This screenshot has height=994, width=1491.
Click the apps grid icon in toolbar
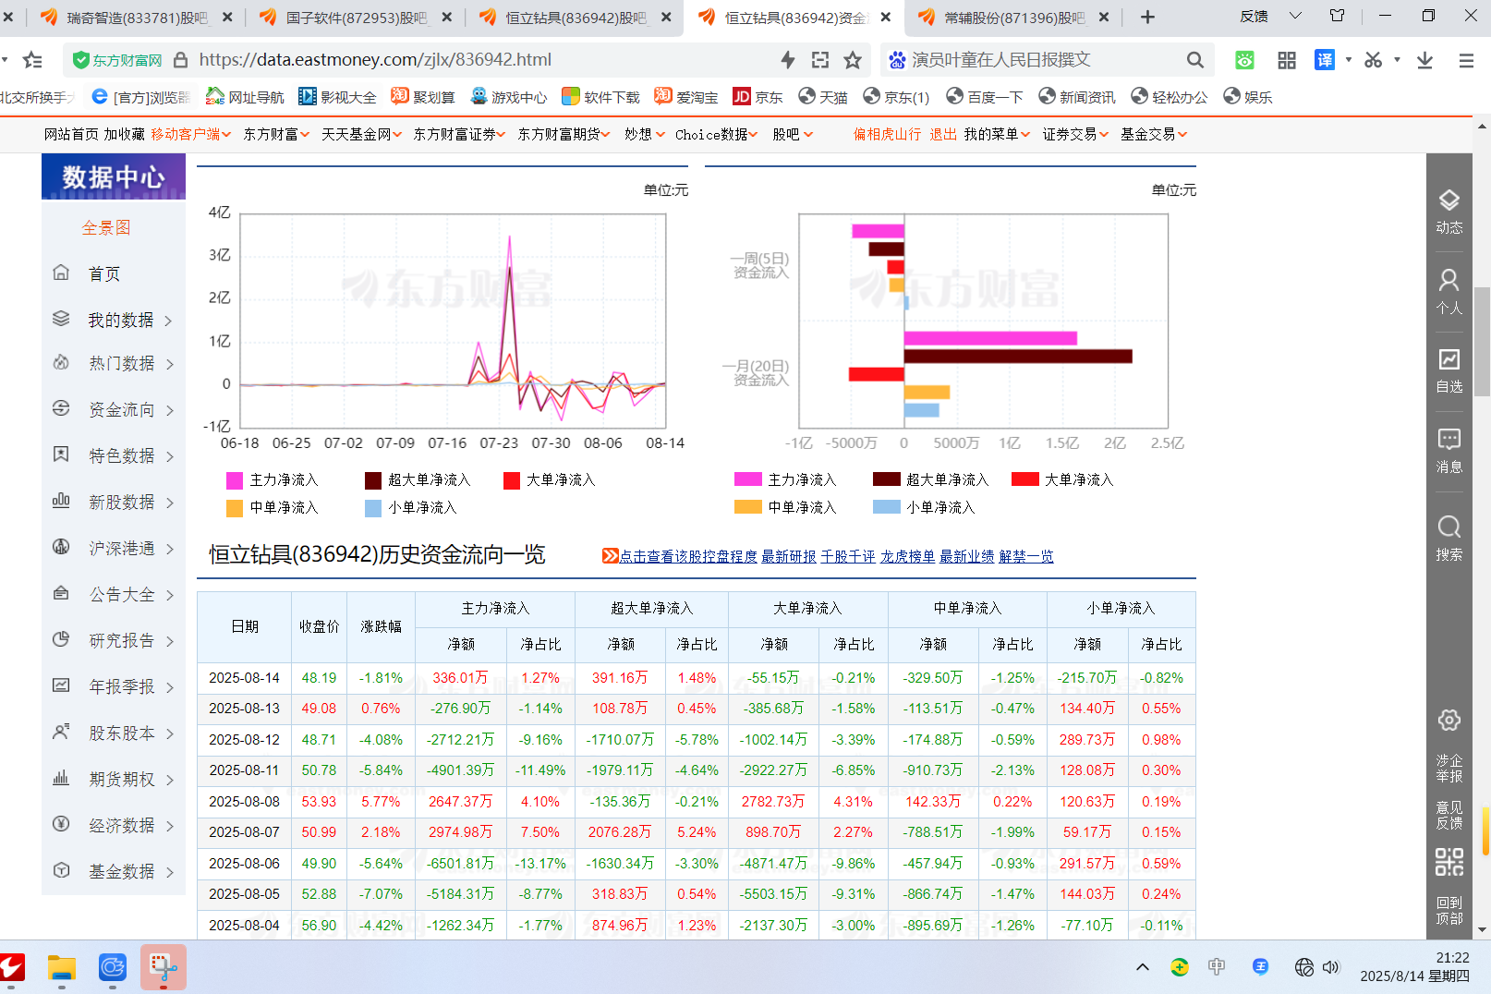pos(1286,60)
